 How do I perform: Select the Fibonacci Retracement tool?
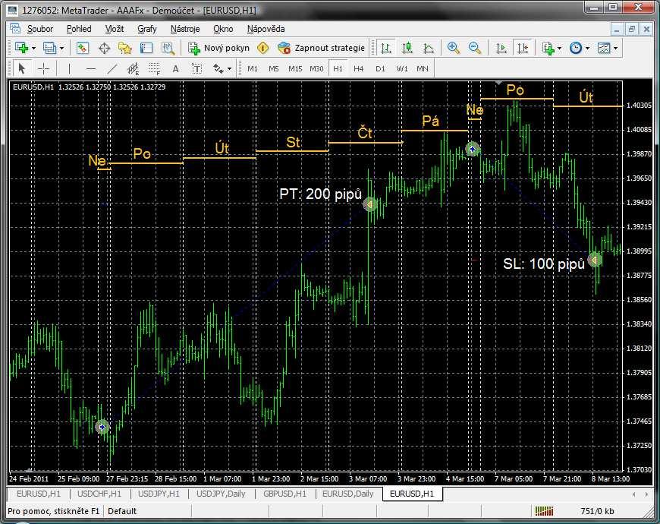pos(155,68)
